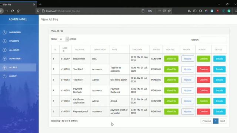Open browser hamburger menu
Image resolution: width=237 pixels, height=133 pixels.
pyautogui.click(x=236, y=11)
